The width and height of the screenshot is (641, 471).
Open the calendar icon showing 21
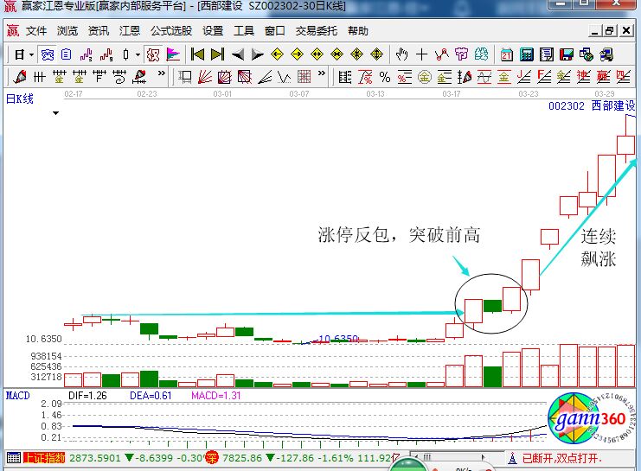[x=507, y=54]
